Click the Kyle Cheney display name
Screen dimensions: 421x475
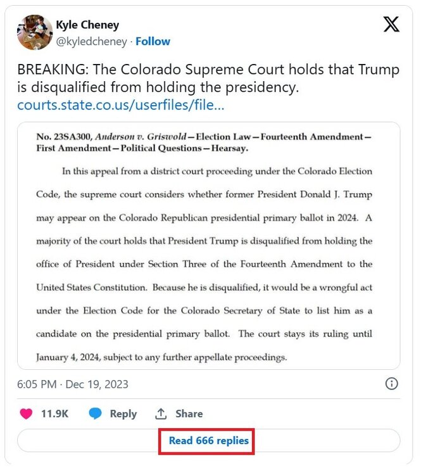87,25
